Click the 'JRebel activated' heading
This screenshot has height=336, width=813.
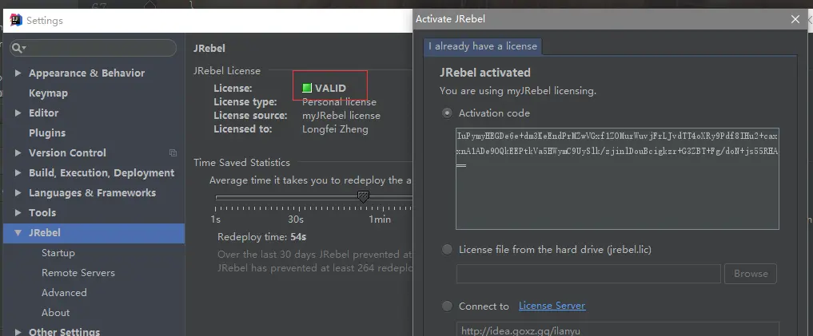484,73
